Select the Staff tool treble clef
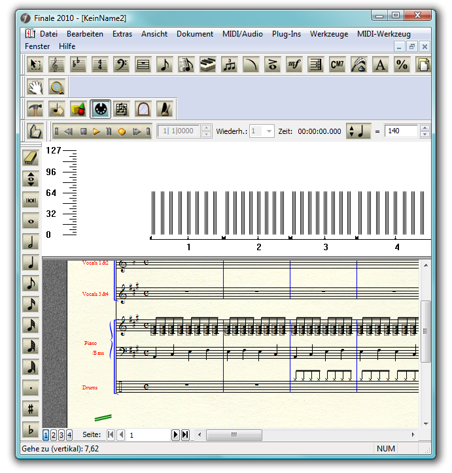The width and height of the screenshot is (452, 473). click(56, 65)
